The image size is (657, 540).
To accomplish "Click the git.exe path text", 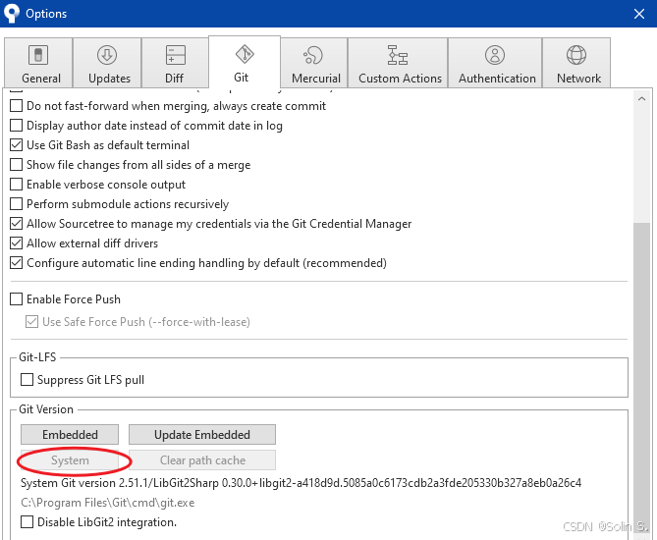I will pyautogui.click(x=108, y=503).
